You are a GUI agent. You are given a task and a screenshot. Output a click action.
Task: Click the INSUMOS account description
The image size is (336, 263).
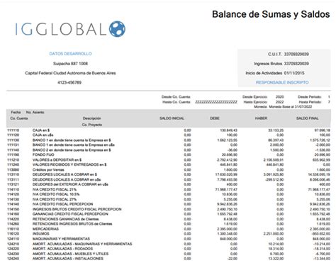click(41, 234)
